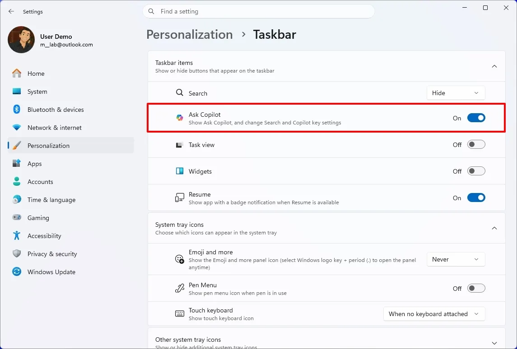Click the Network & internet Wi-Fi icon
The height and width of the screenshot is (349, 517).
click(x=17, y=128)
